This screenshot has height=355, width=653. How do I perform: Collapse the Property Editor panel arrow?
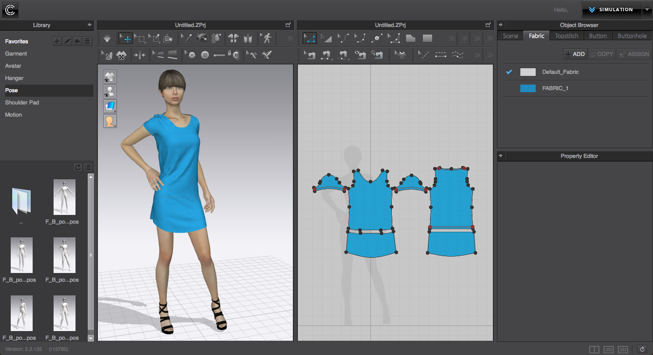point(501,156)
